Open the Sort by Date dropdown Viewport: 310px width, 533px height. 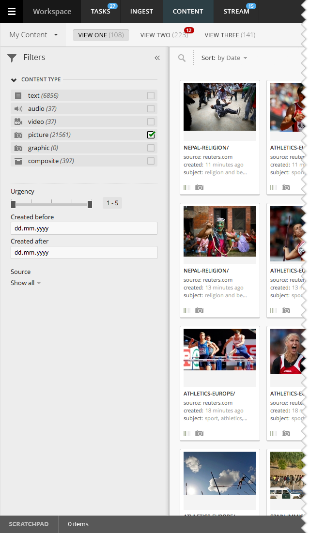pyautogui.click(x=224, y=58)
